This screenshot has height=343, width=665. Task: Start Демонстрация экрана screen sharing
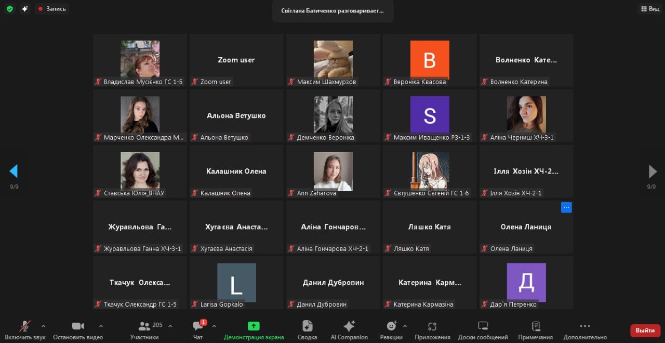[x=254, y=330]
